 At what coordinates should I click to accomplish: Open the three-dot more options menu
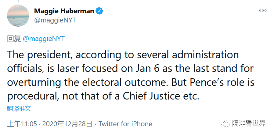263,10
